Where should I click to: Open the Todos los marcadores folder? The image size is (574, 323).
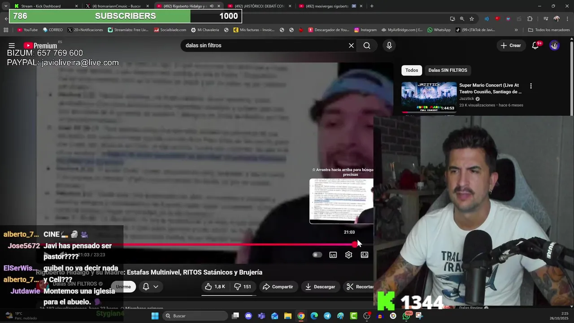pyautogui.click(x=549, y=30)
